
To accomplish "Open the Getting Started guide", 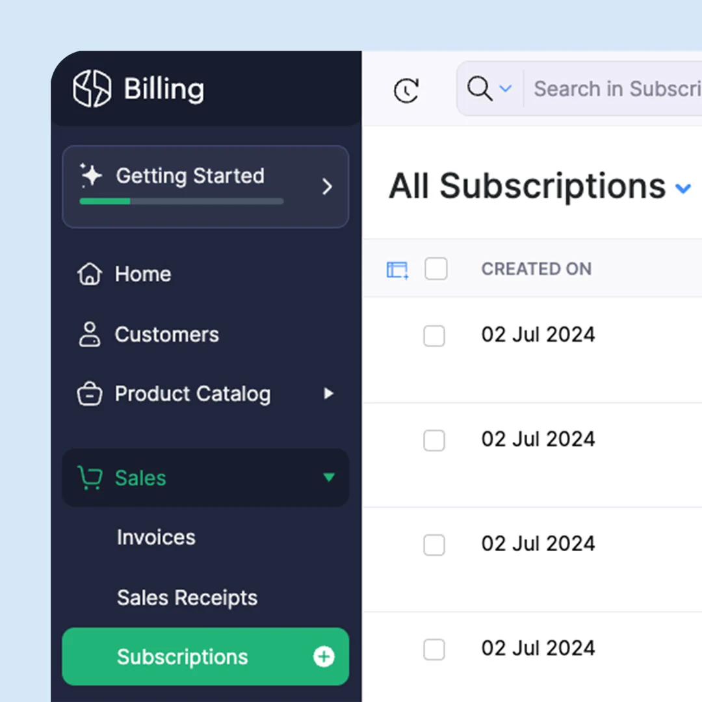I will point(190,175).
